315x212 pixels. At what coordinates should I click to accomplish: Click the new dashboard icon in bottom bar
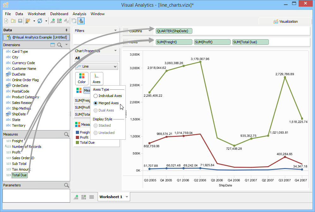pyautogui.click(x=84, y=197)
